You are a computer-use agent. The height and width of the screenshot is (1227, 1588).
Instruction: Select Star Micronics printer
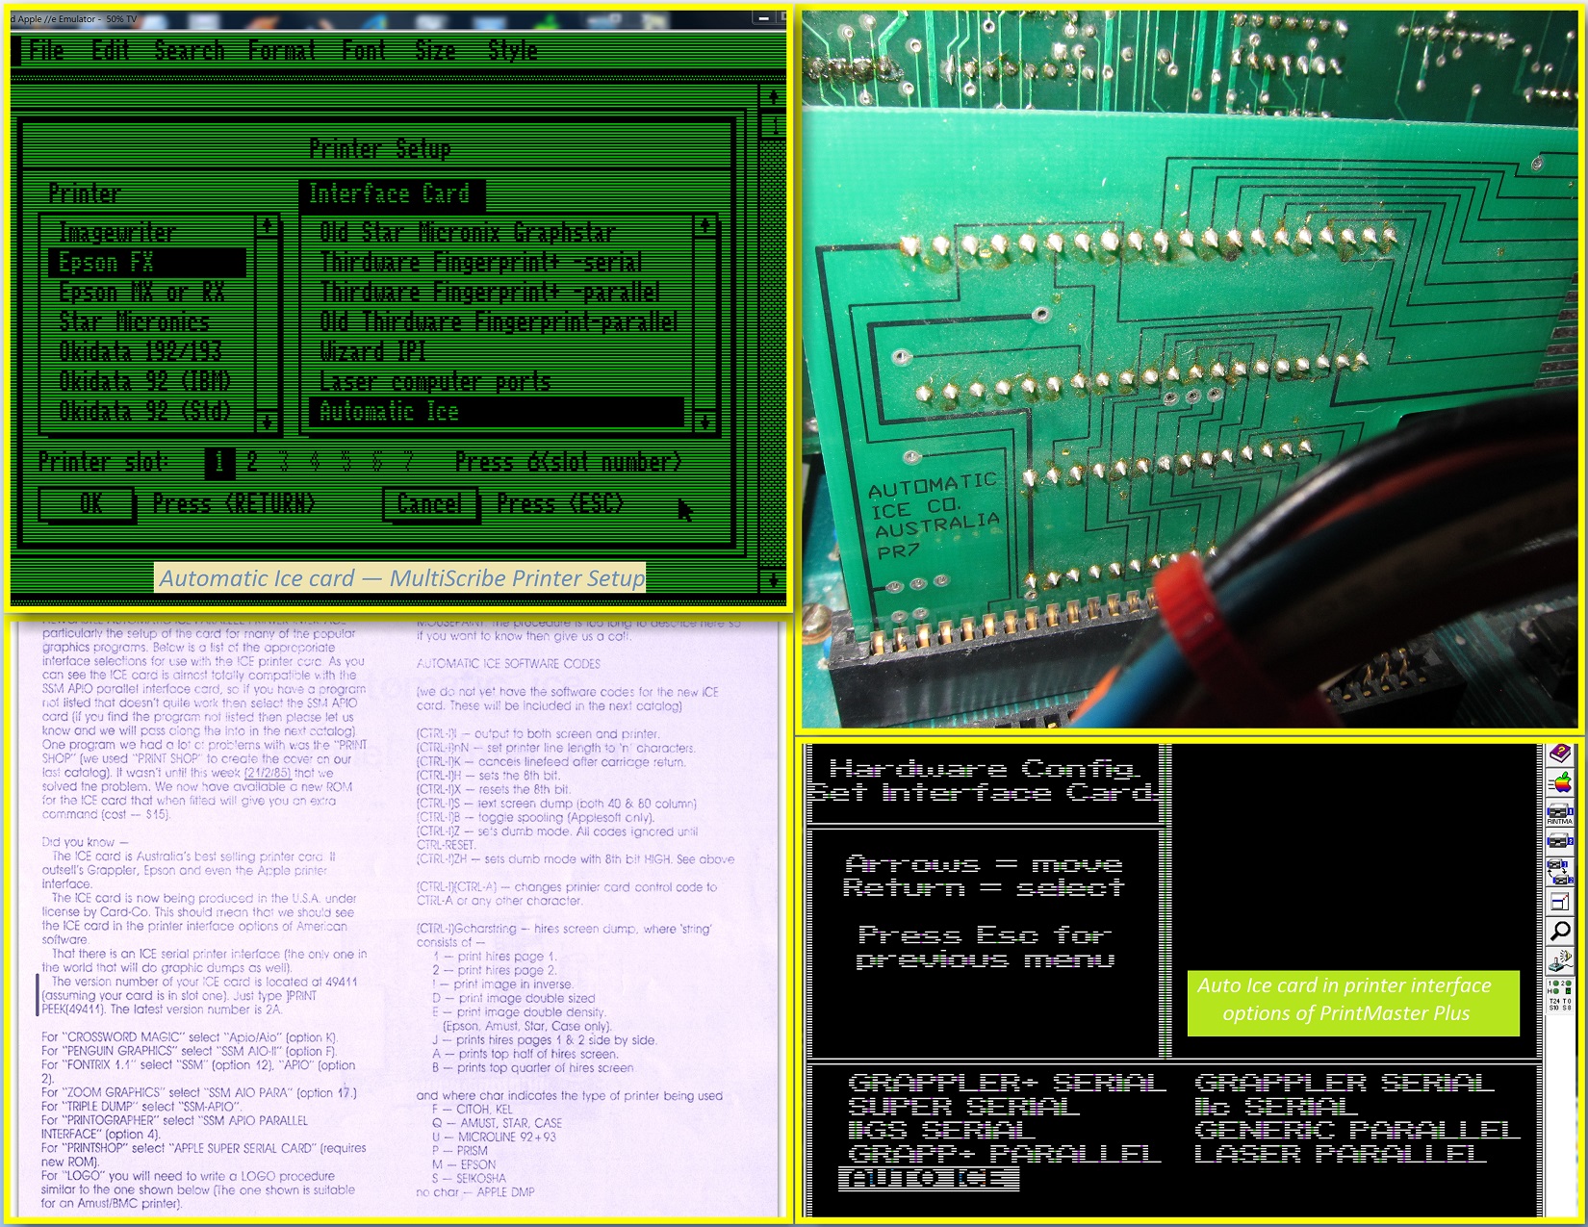pyautogui.click(x=147, y=322)
